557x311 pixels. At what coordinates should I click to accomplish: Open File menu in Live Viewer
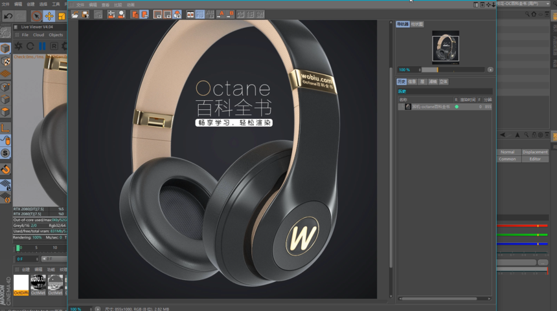(x=25, y=35)
